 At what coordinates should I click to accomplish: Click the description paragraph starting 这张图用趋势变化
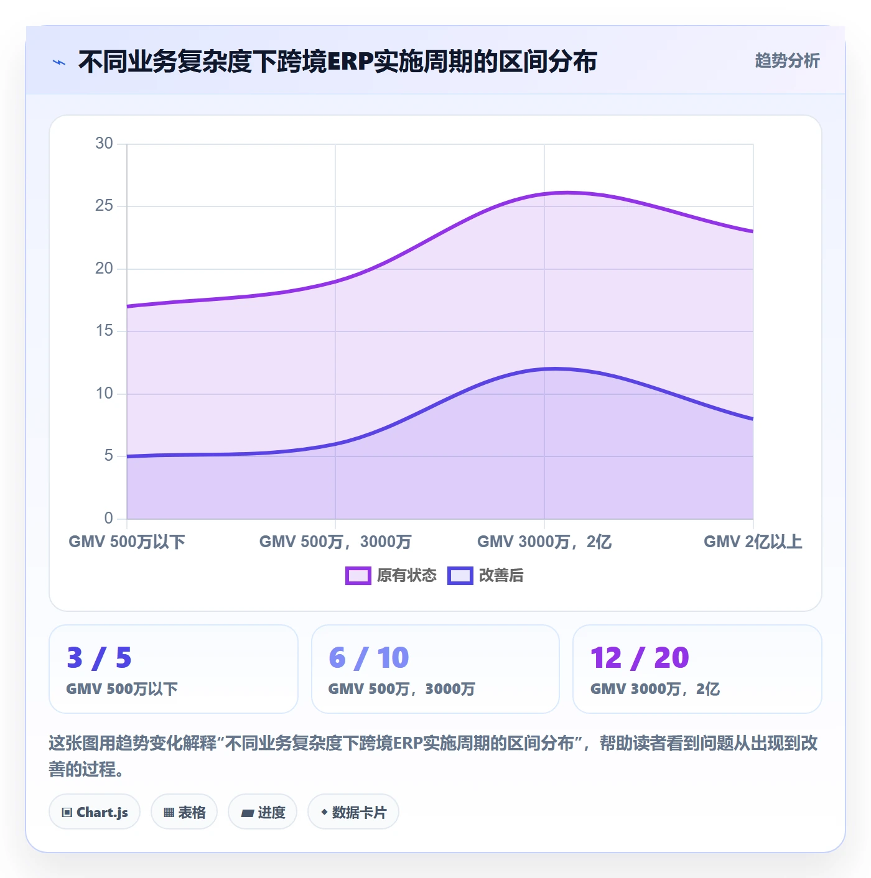[434, 756]
